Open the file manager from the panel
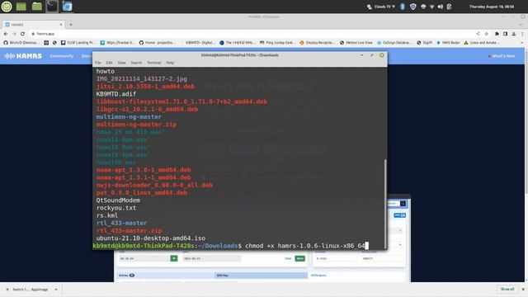The image size is (528, 297). coord(36,7)
